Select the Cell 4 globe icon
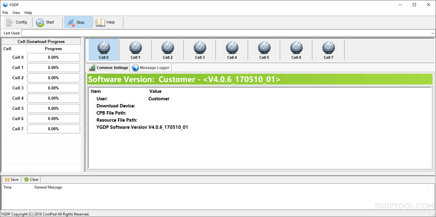 [x=232, y=50]
